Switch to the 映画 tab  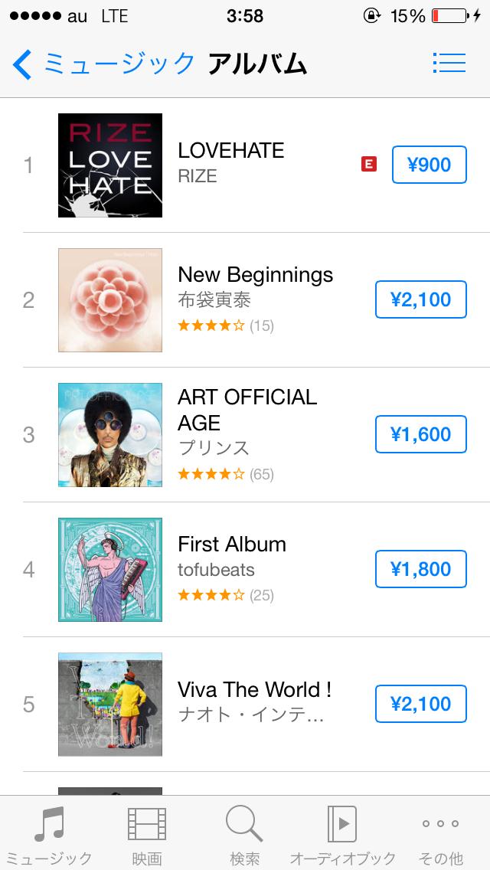[x=147, y=835]
